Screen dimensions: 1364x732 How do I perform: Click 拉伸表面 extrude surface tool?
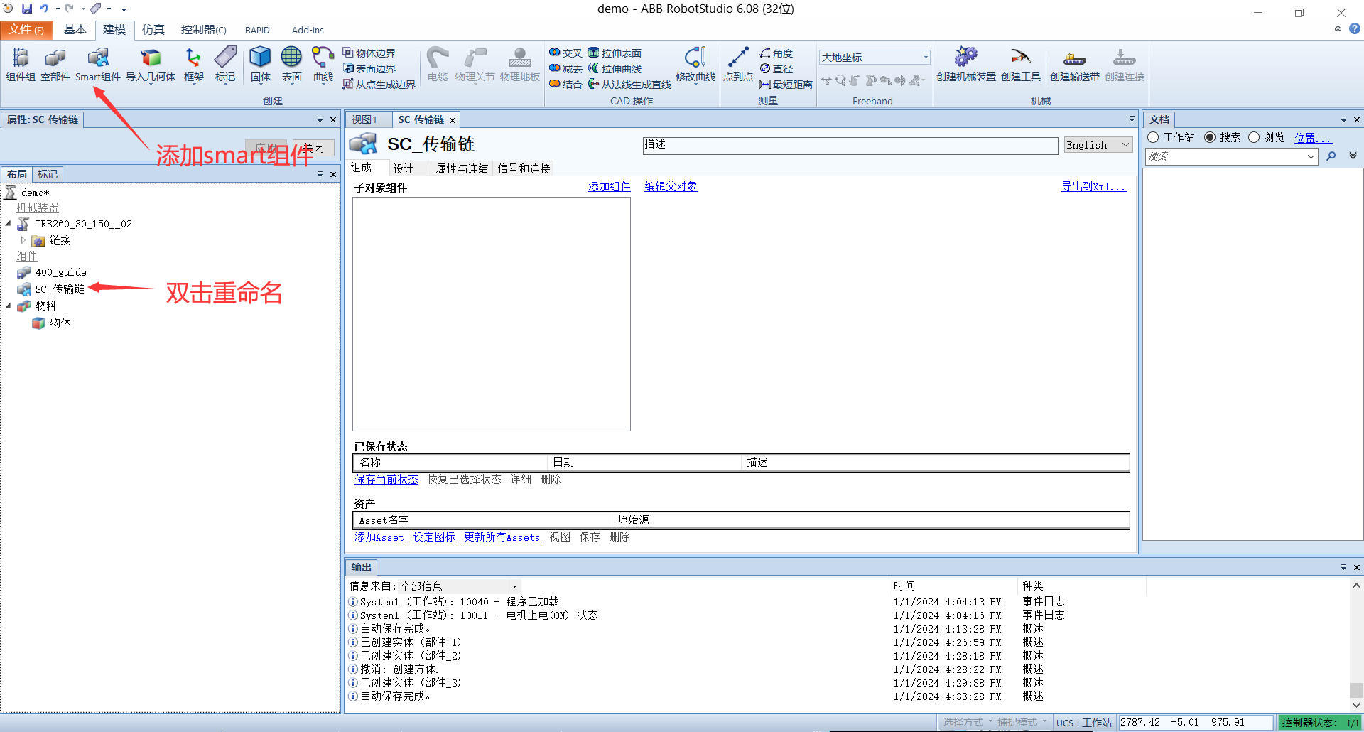(615, 53)
